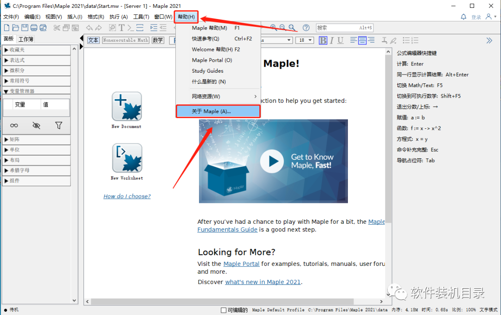Image resolution: width=501 pixels, height=315 pixels.
Task: Open the How do I choose? link
Action: 127,196
